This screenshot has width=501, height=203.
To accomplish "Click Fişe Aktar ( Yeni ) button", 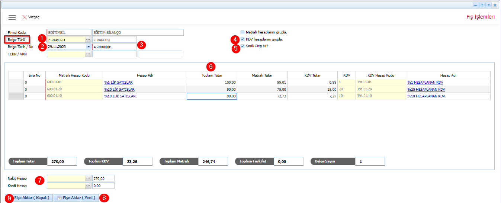I will pos(76,198).
